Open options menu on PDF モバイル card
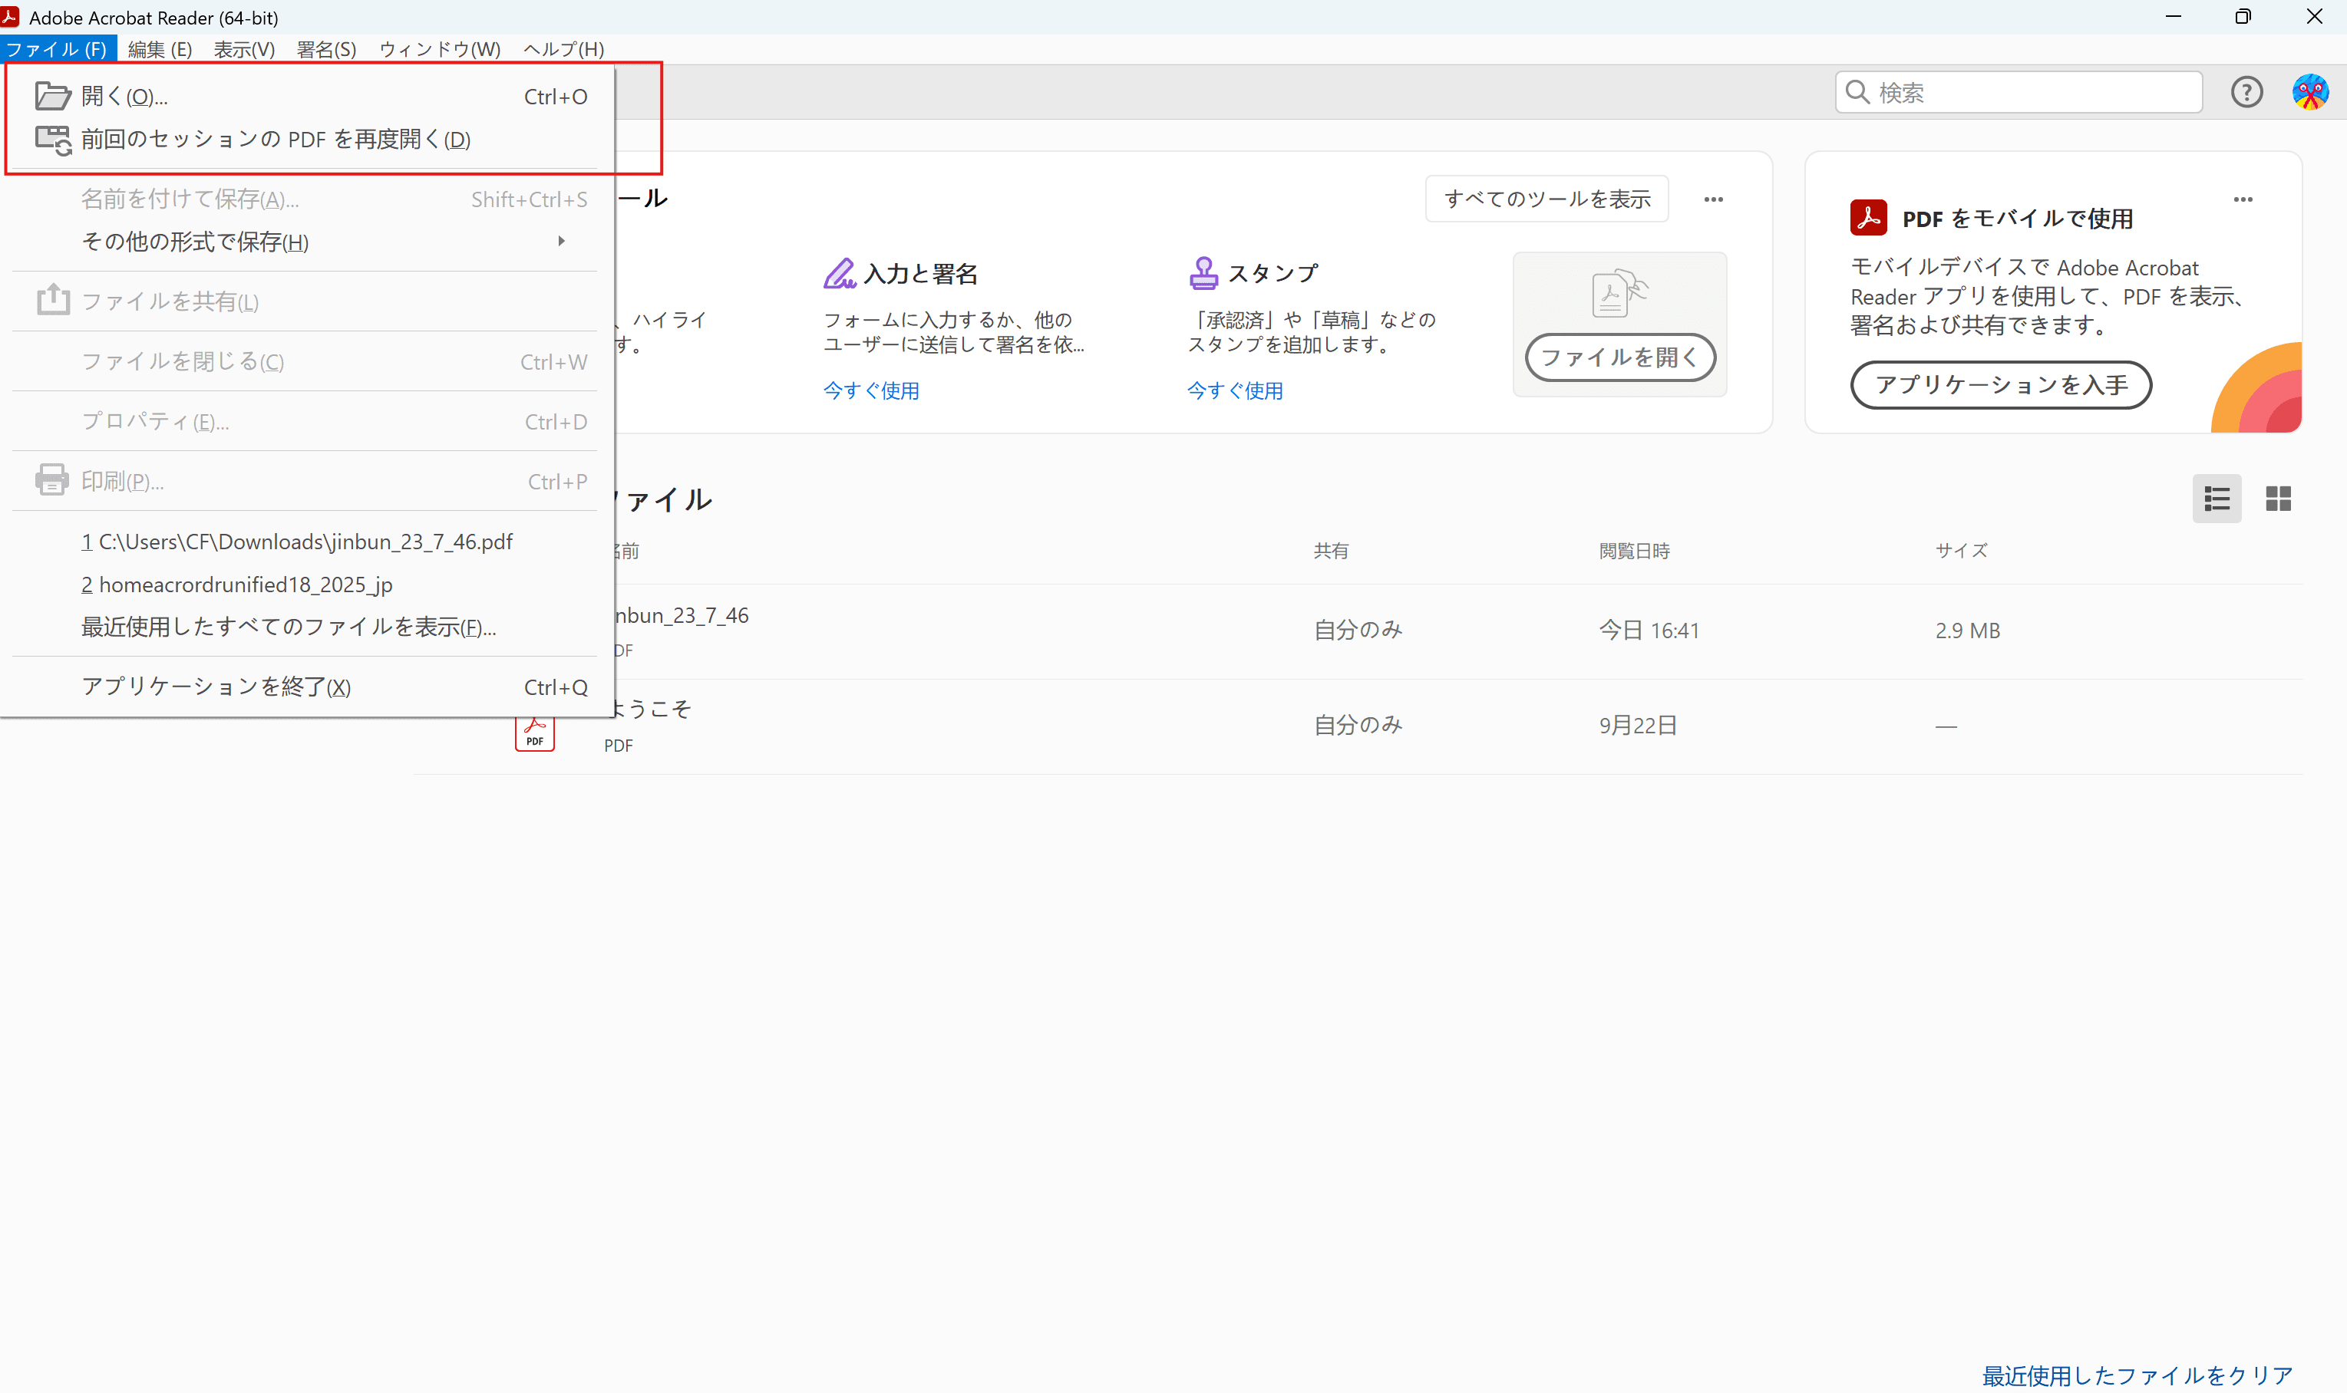The width and height of the screenshot is (2347, 1393). [x=2243, y=199]
